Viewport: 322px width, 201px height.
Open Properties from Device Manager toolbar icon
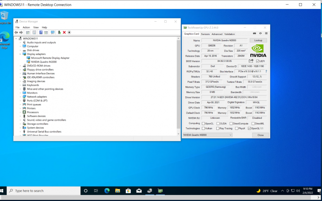(34, 33)
